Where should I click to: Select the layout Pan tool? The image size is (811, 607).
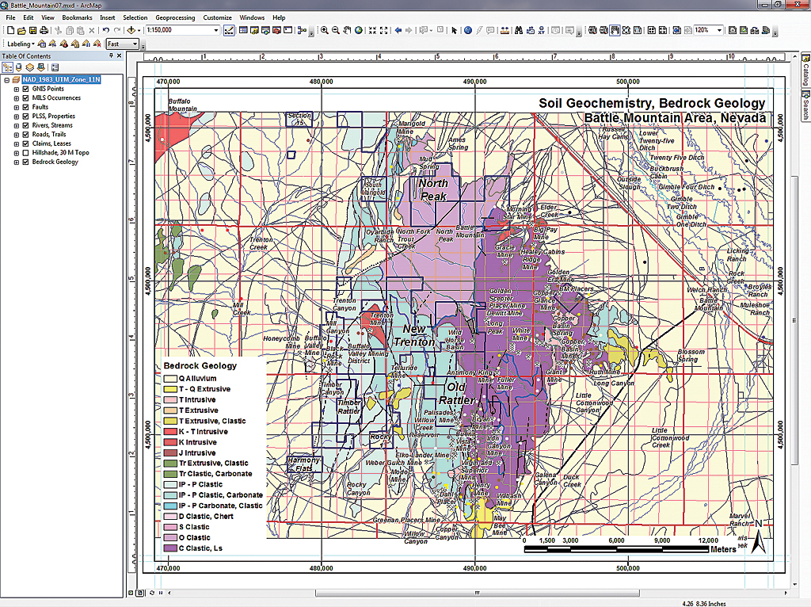[615, 31]
